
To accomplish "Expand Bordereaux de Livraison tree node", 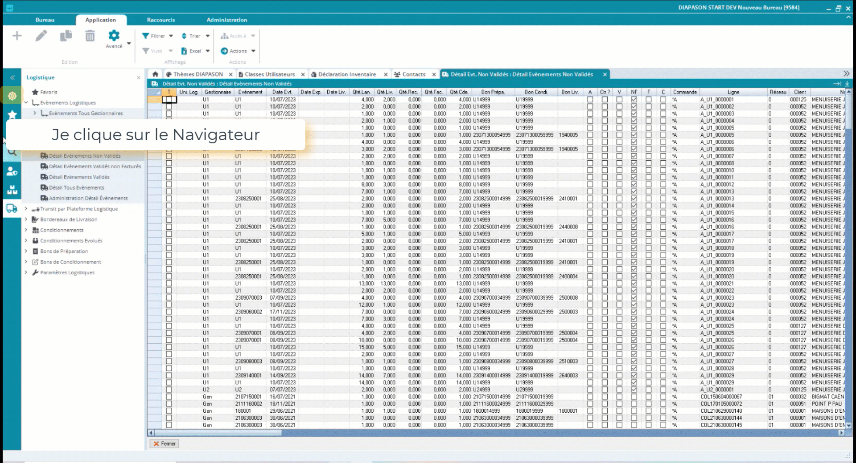I will (x=26, y=219).
